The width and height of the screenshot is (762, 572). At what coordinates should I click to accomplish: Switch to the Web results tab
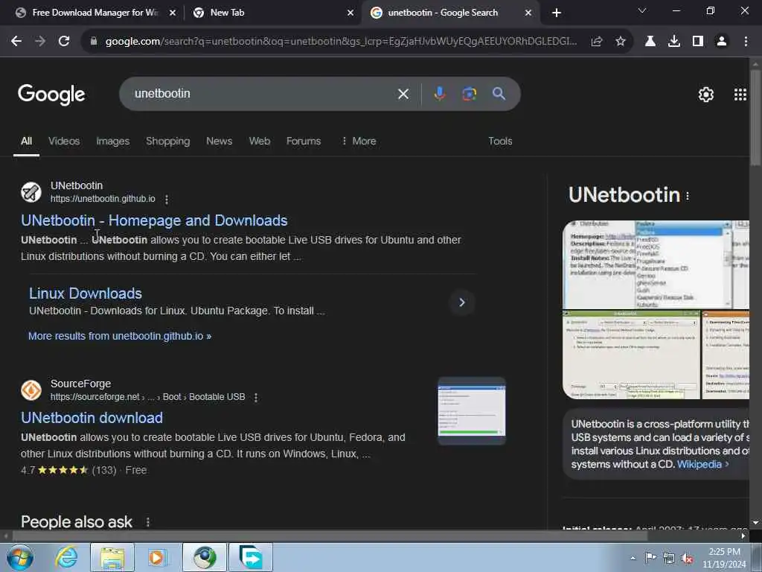coord(260,141)
